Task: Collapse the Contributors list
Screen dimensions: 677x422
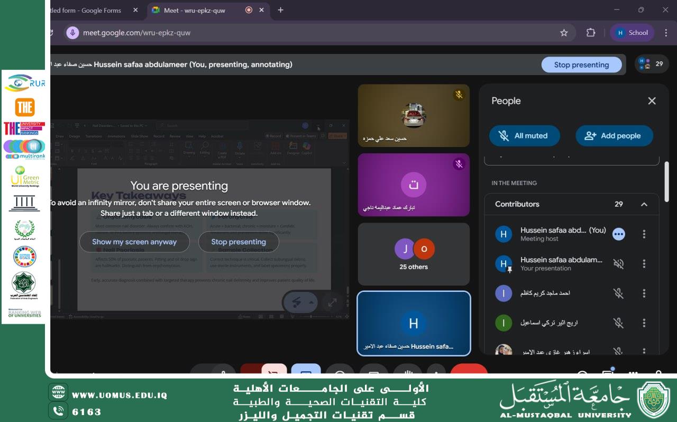Action: tap(644, 204)
